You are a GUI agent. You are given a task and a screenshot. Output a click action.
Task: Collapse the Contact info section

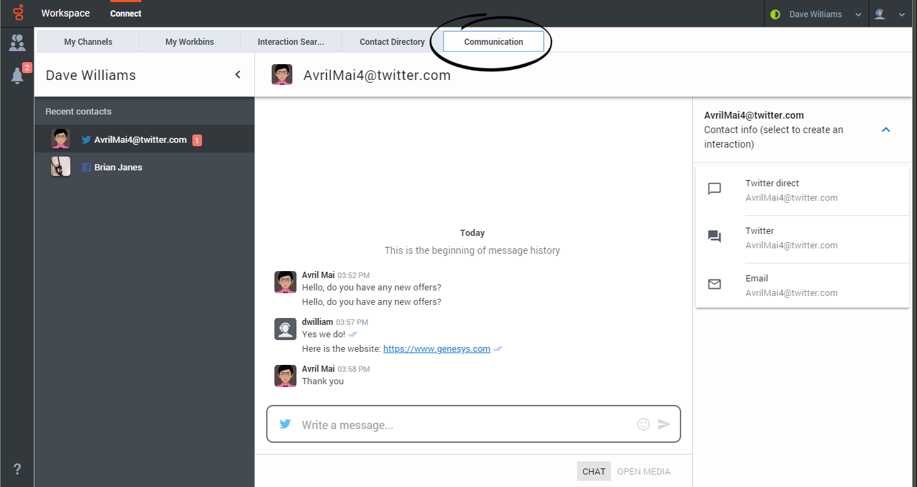pos(886,130)
